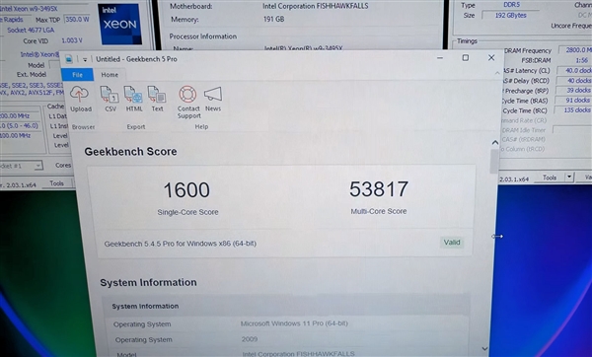Viewport: 592px width, 357px height.
Task: Click the tRAS 91 clocks field
Action: pyautogui.click(x=572, y=100)
